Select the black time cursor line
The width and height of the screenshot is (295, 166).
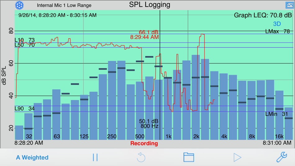(160, 75)
